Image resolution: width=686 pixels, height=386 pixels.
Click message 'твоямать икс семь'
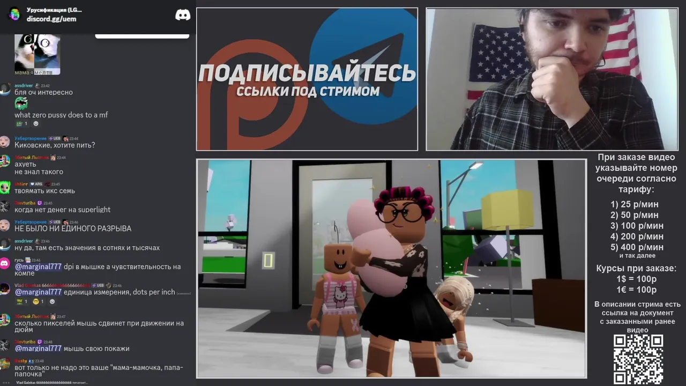point(45,191)
